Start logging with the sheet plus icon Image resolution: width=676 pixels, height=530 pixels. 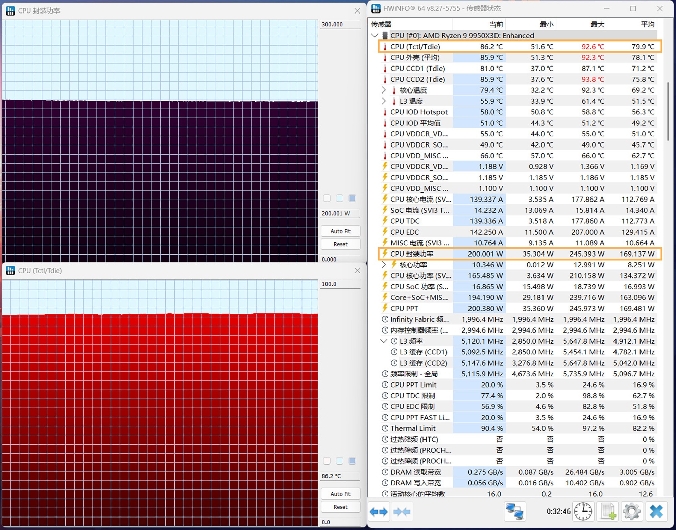(608, 511)
